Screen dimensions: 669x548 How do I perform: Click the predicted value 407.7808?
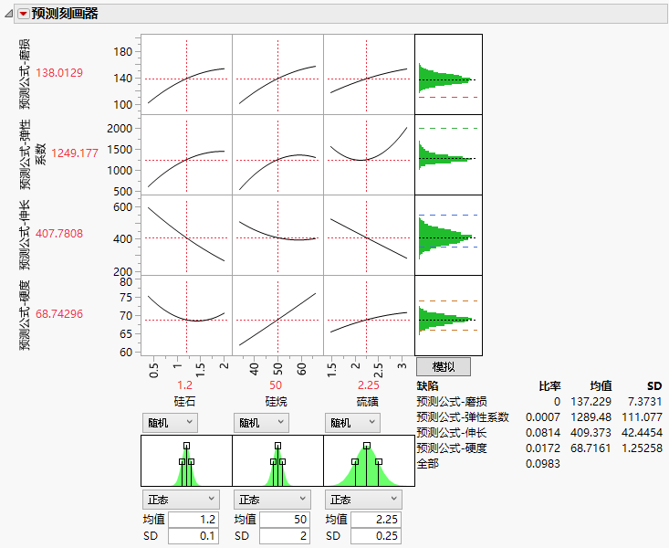click(x=59, y=234)
